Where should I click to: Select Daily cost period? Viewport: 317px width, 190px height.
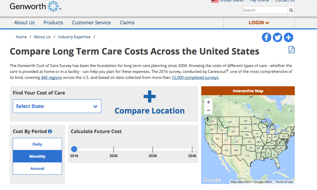click(37, 144)
